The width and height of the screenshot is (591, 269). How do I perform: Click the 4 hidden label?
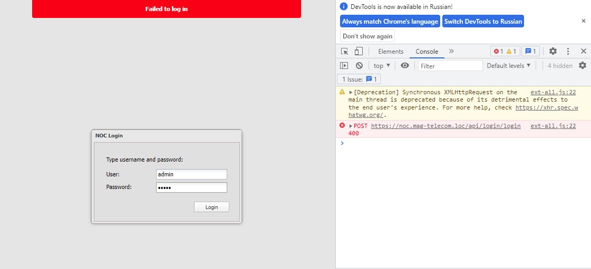pyautogui.click(x=560, y=65)
